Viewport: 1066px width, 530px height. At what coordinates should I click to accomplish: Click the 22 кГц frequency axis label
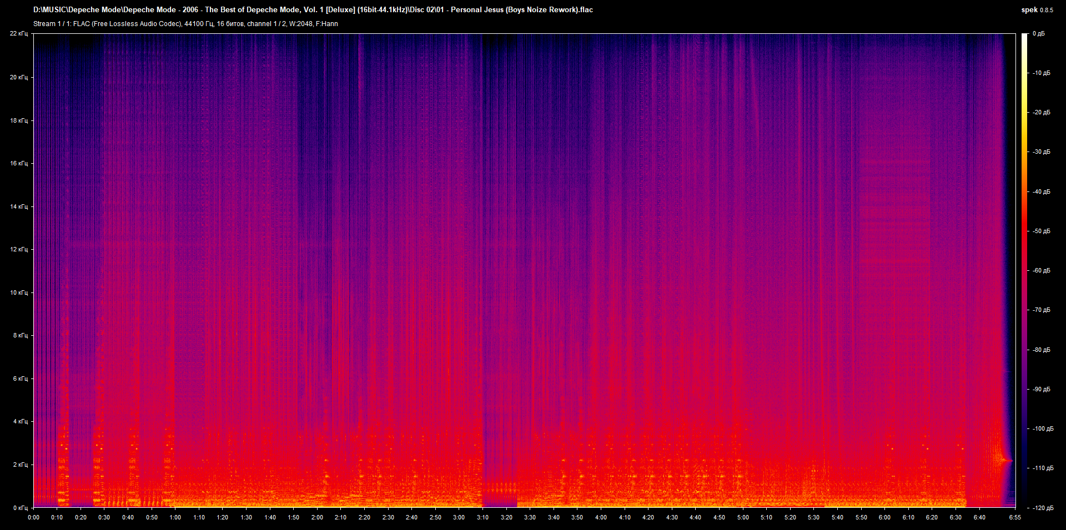19,34
